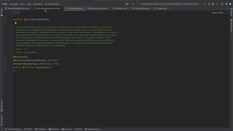Click the inspections checkmark beside Reader Mode
Screen dimensions: 233x131
pyautogui.click(x=227, y=13)
